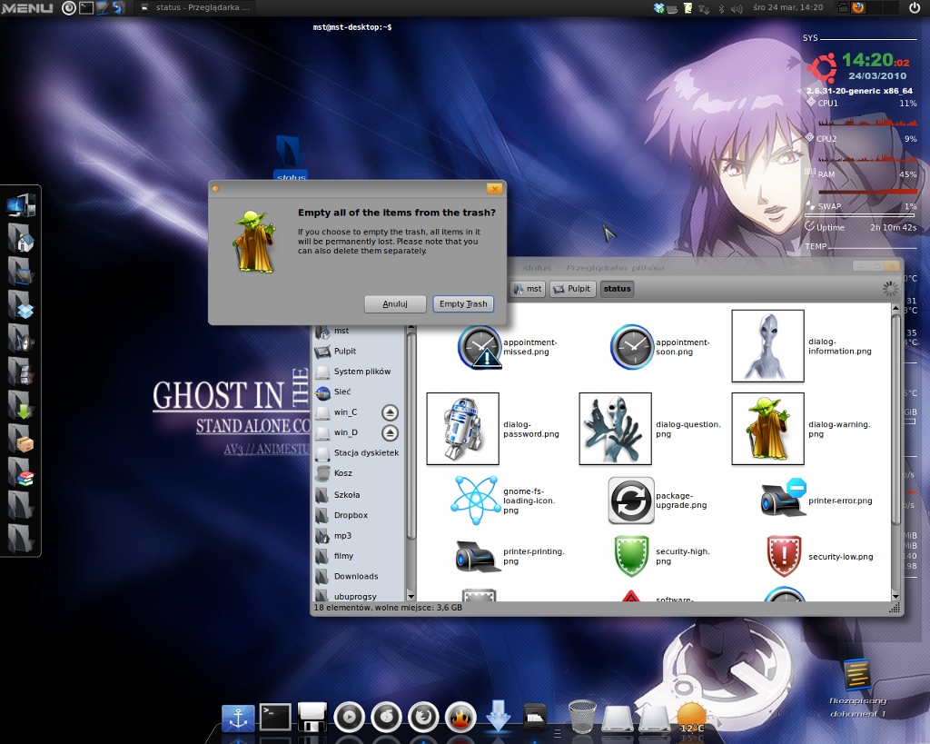Open ubuprogsy bookmark in sidebar

[x=358, y=596]
